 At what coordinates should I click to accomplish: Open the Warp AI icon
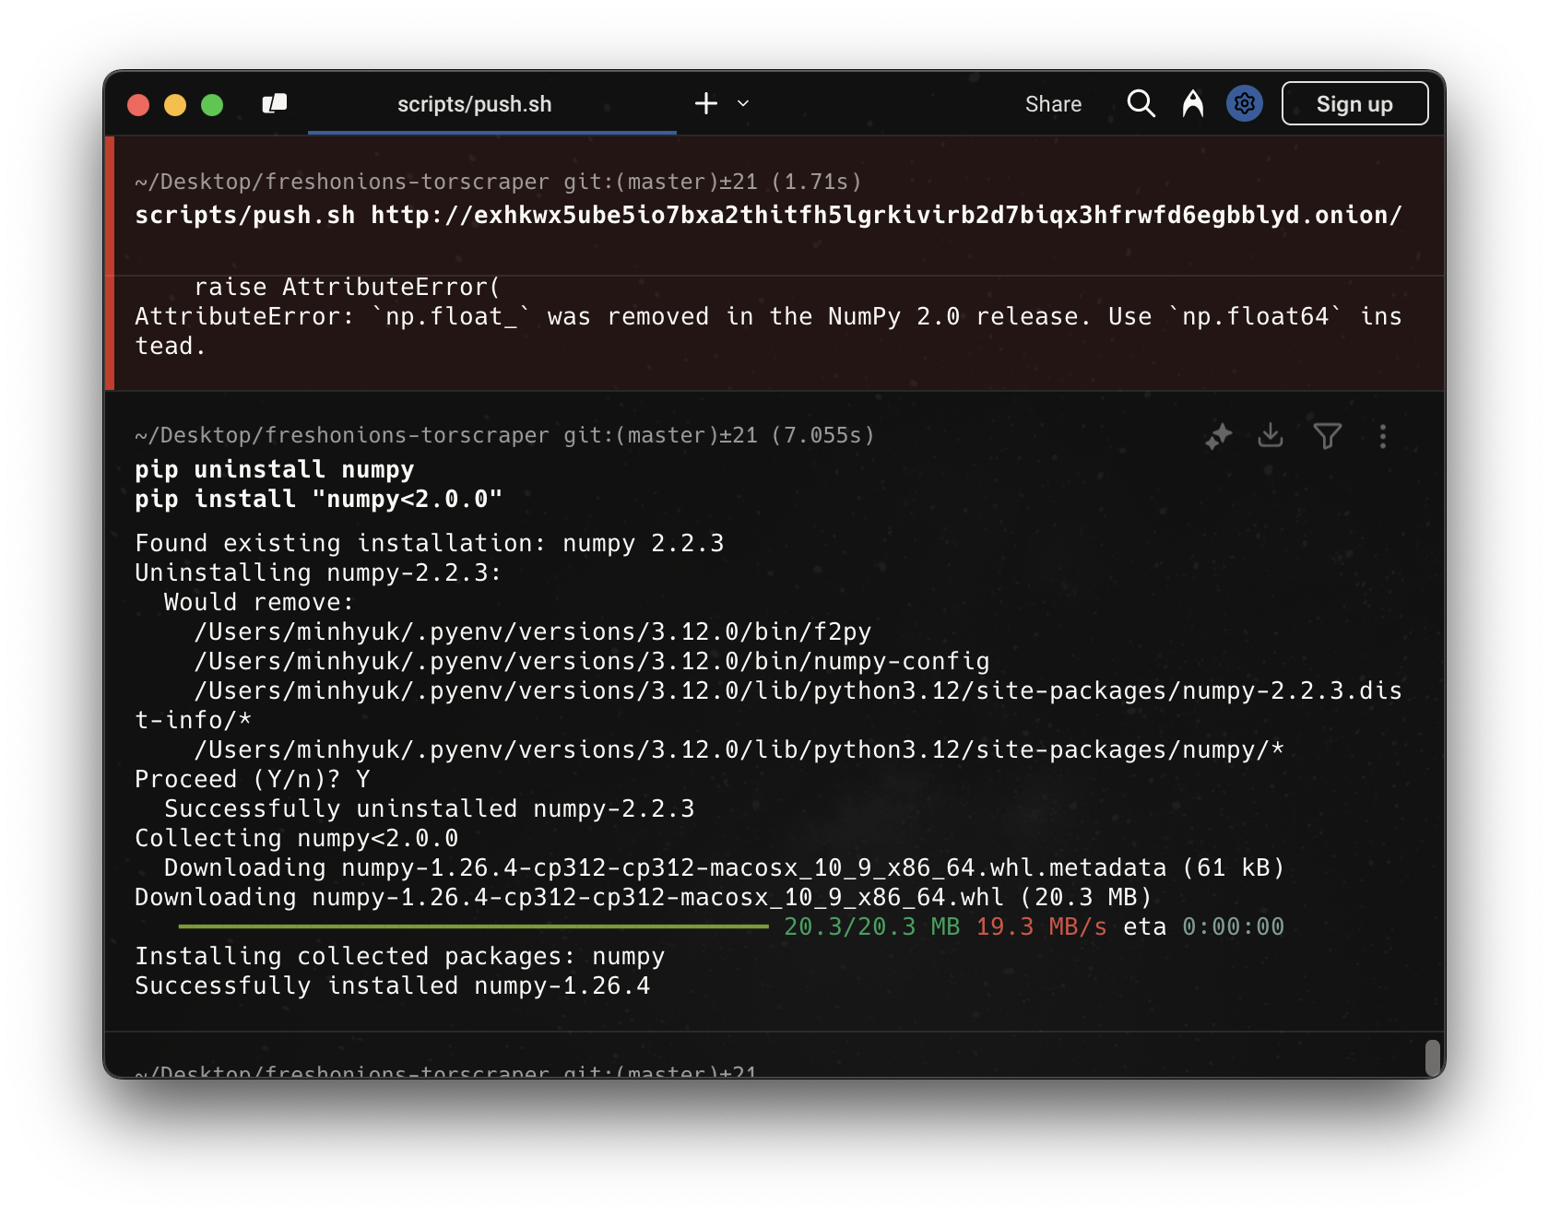1192,103
